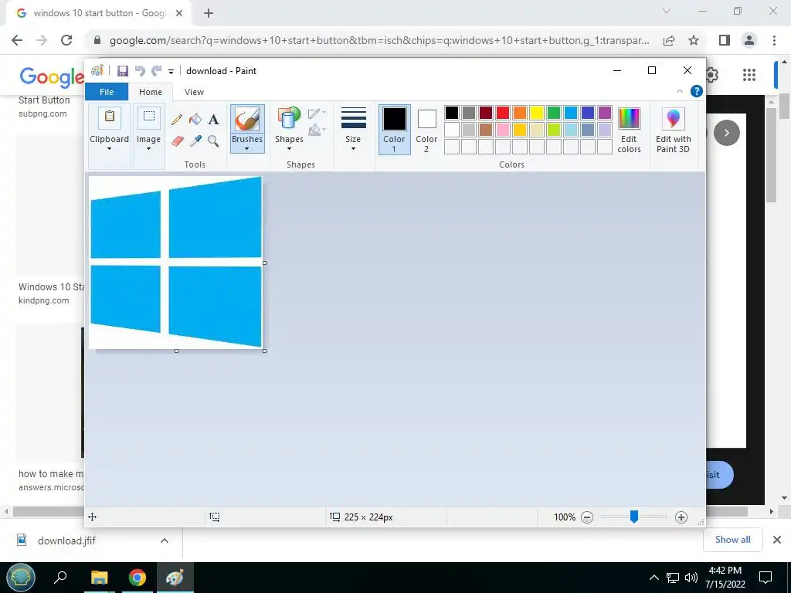This screenshot has height=593, width=791.
Task: Open Chrome three-dot menu
Action: (774, 40)
